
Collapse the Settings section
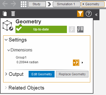click(x=6, y=40)
